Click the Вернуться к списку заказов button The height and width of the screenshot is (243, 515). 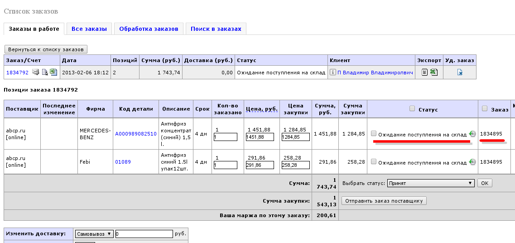[46, 49]
